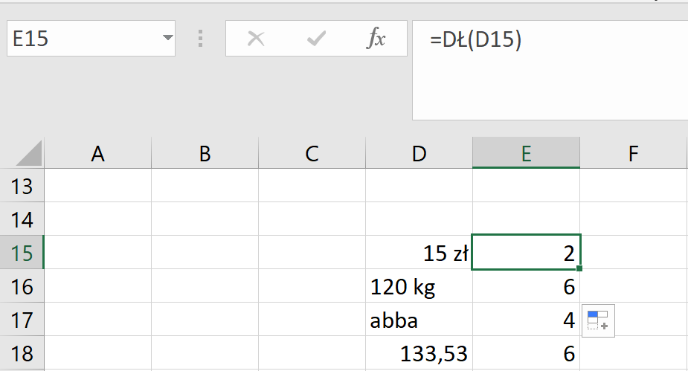Select column E header
Screen dimensions: 688x371
pyautogui.click(x=526, y=154)
